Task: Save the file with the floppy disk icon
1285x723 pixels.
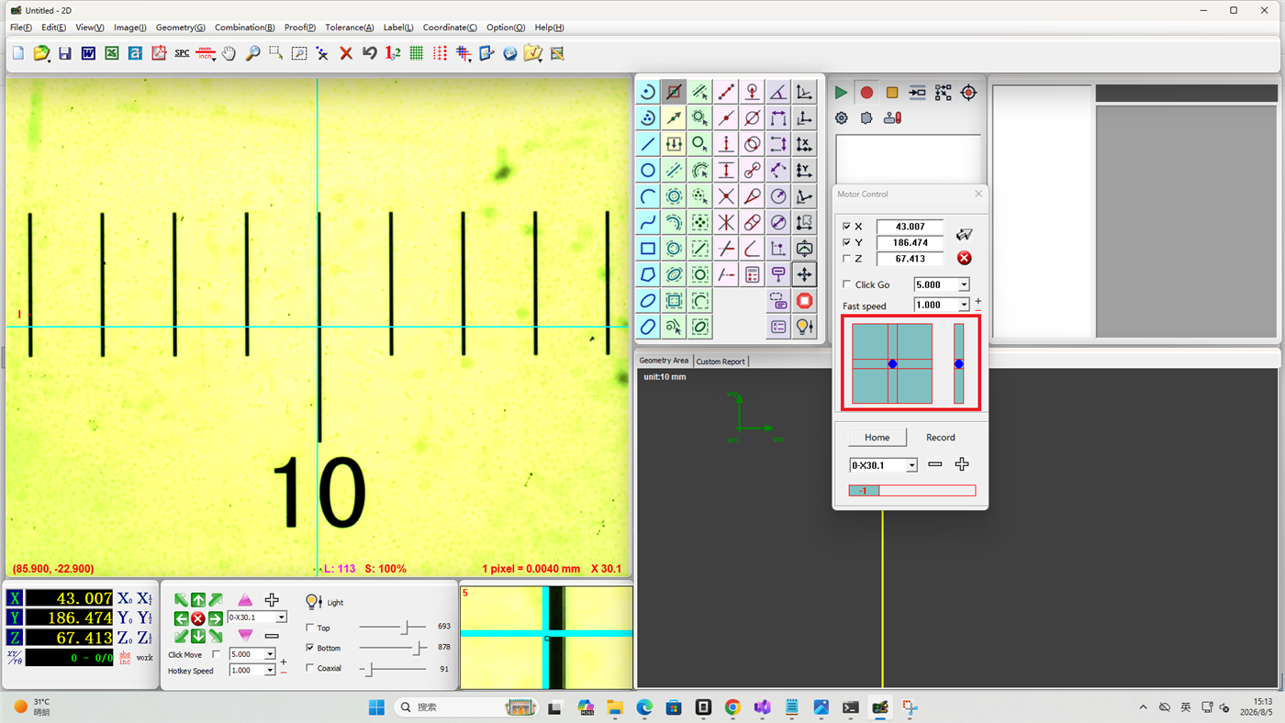Action: pyautogui.click(x=64, y=53)
